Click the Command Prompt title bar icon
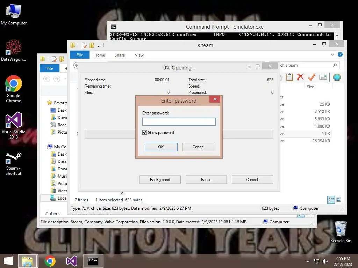The image size is (358, 268). (x=114, y=27)
